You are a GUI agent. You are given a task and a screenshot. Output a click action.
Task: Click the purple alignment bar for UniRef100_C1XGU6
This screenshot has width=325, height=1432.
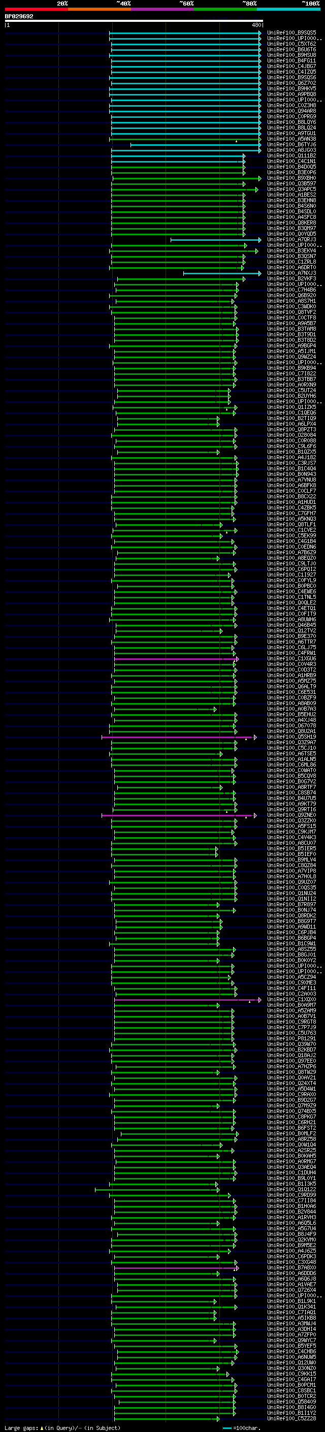click(x=177, y=659)
